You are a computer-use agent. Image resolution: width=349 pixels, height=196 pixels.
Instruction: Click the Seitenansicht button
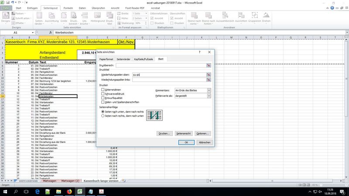tap(184, 133)
